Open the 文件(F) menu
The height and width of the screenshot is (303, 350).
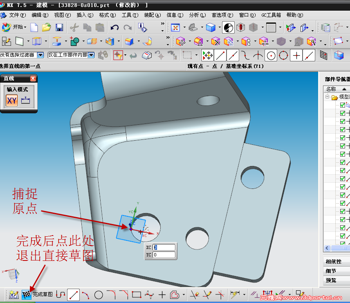[17, 15]
